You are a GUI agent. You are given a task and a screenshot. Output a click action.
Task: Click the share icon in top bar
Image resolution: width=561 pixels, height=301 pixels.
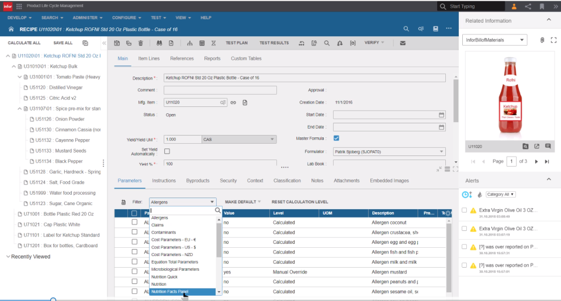point(528,6)
